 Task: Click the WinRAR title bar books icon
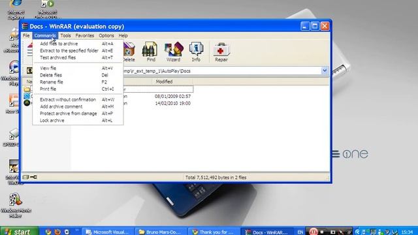tap(25, 26)
